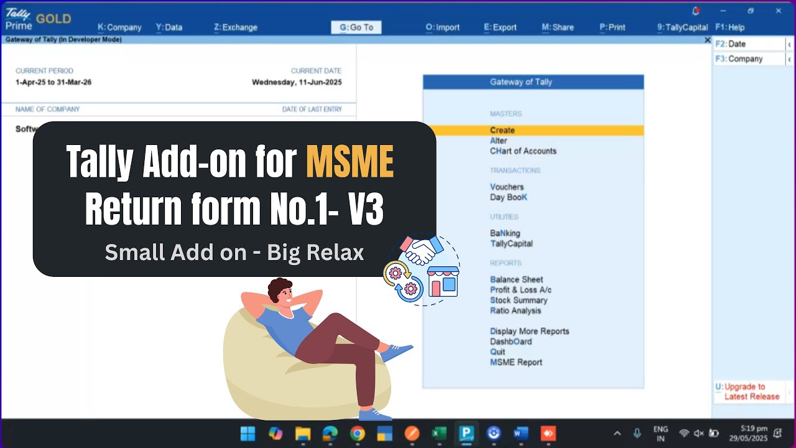Viewport: 796px width, 448px height.
Task: Open the O: Import menu
Action: [x=443, y=27]
